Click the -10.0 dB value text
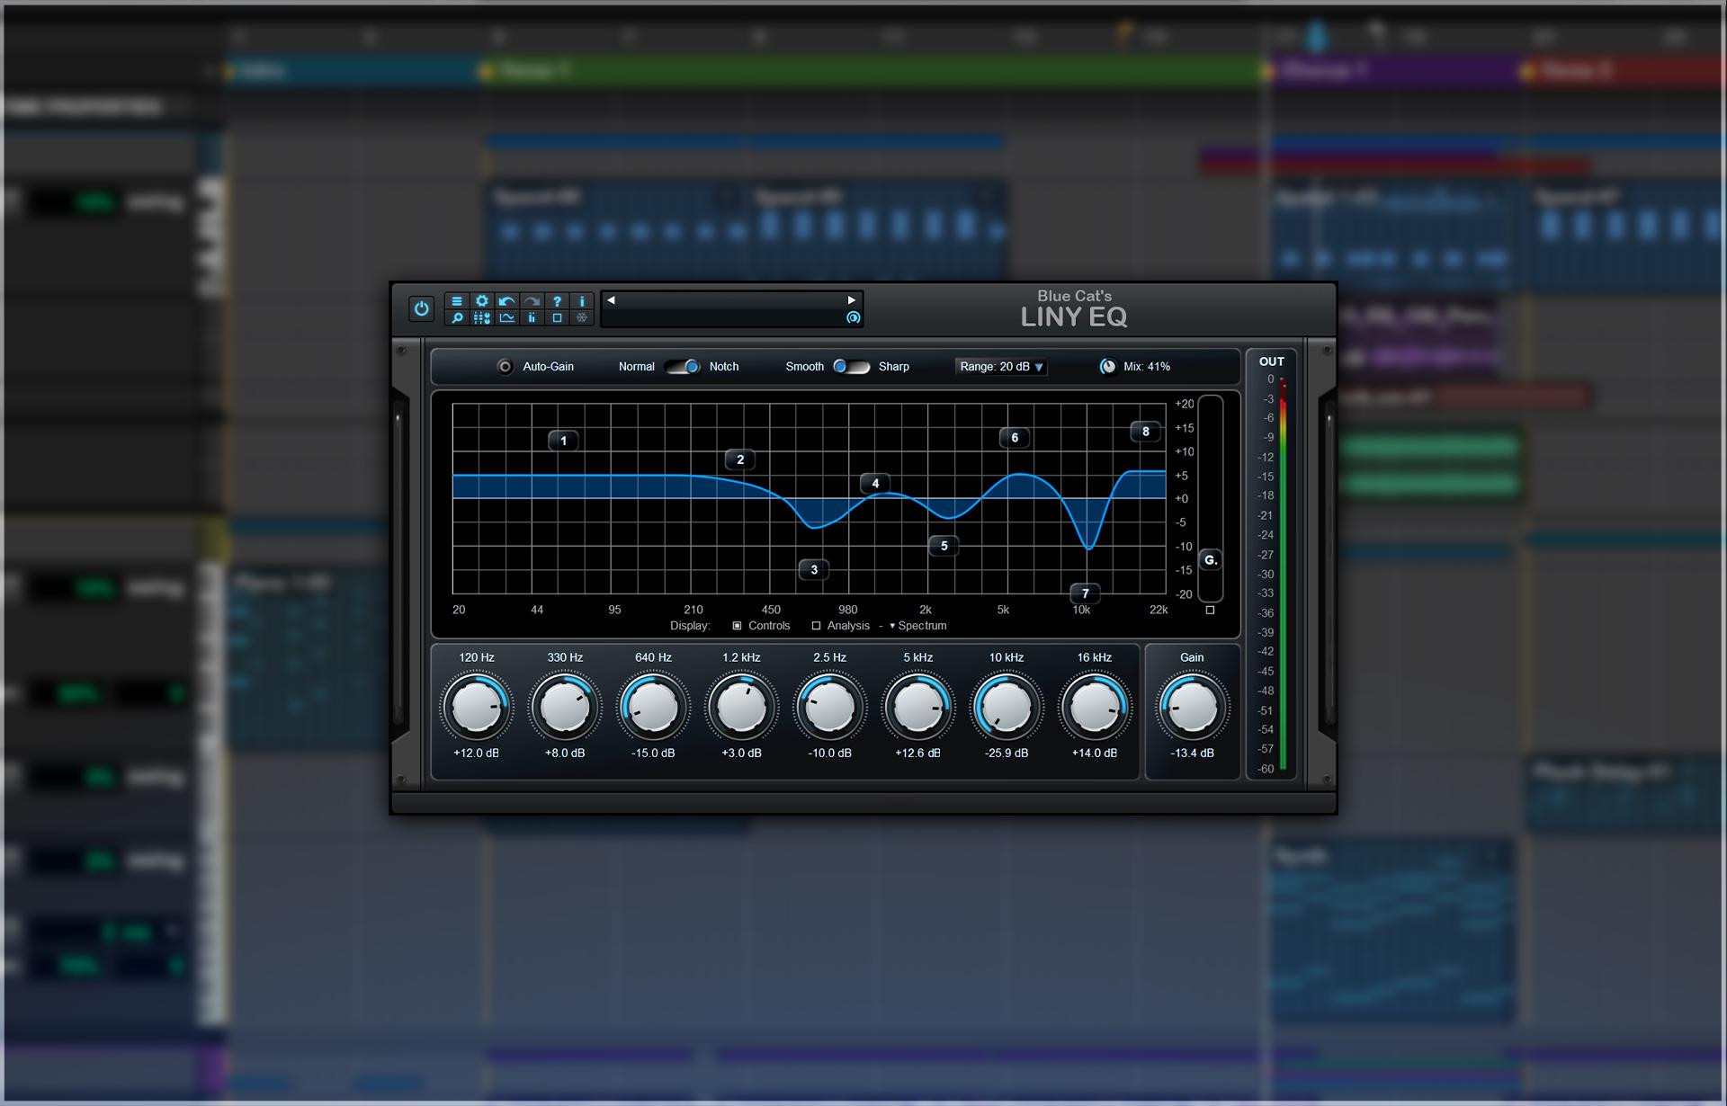 tap(829, 753)
